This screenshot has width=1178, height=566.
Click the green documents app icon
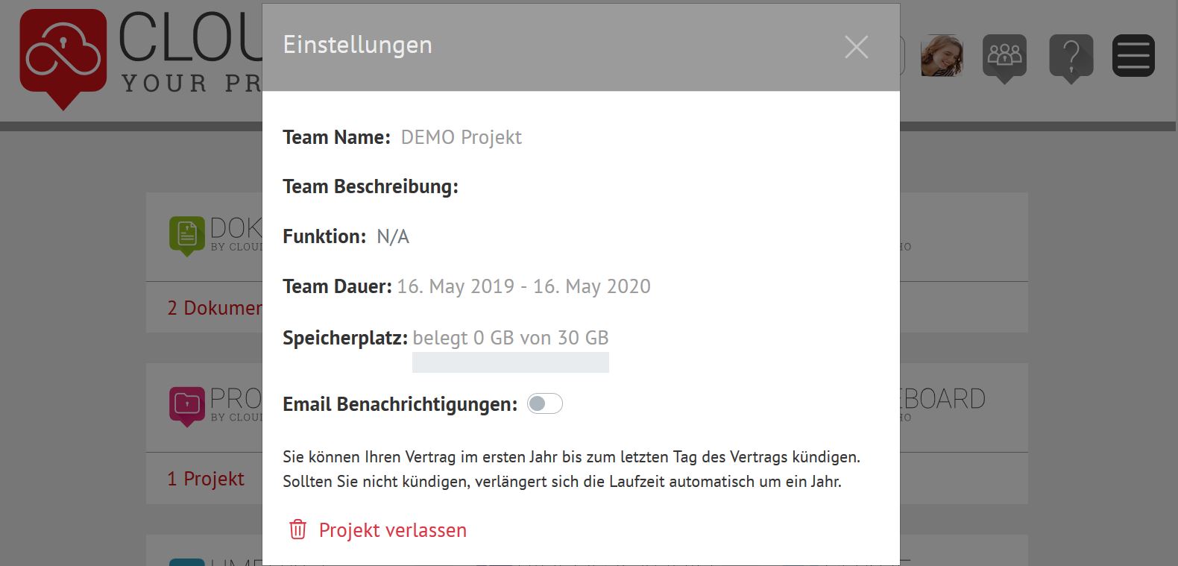click(187, 236)
